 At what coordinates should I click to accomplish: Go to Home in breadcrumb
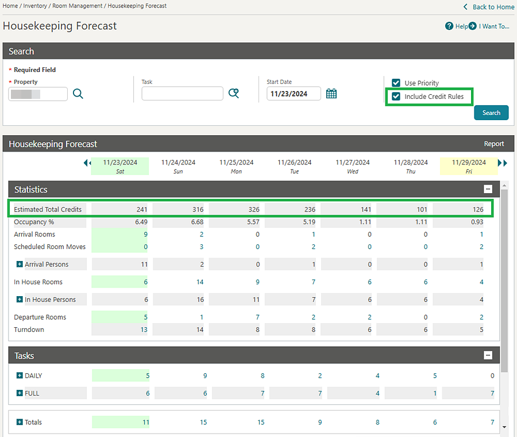click(10, 6)
